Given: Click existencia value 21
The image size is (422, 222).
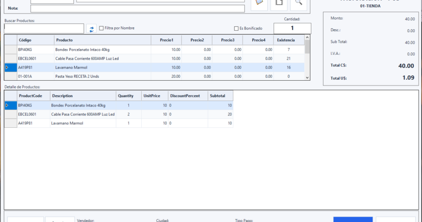Looking at the screenshot, I should [289, 58].
